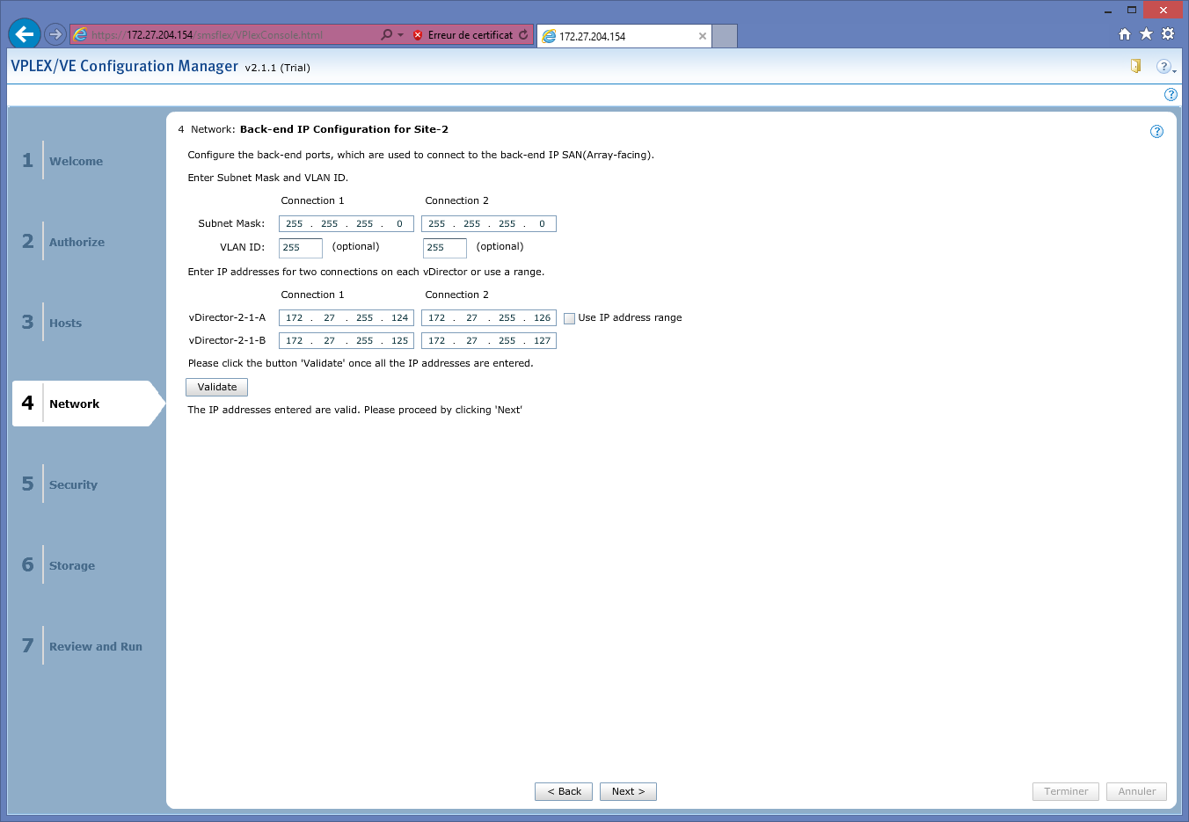Image resolution: width=1189 pixels, height=822 pixels.
Task: Refresh the page with the reload icon
Action: [x=523, y=35]
